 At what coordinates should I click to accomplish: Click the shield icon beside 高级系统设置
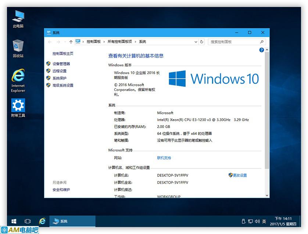48,85
